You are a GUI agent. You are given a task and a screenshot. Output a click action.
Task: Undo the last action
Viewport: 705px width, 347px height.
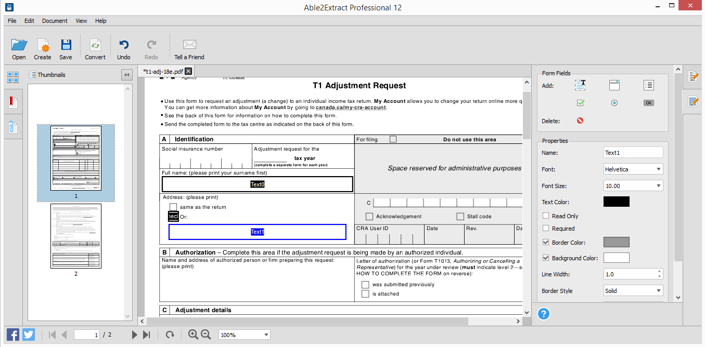click(124, 45)
